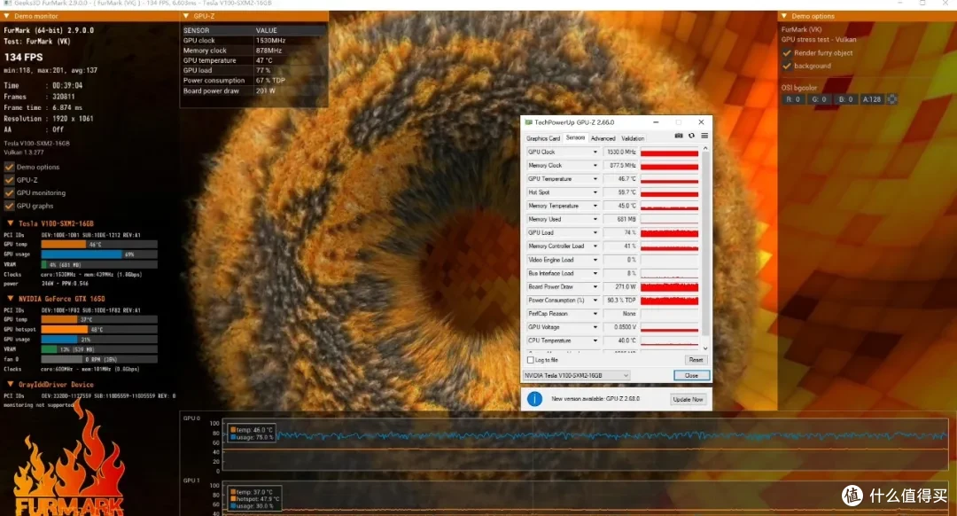Toggle the GPU-Z checkbox in Demo monitor
The image size is (957, 516).
click(9, 179)
